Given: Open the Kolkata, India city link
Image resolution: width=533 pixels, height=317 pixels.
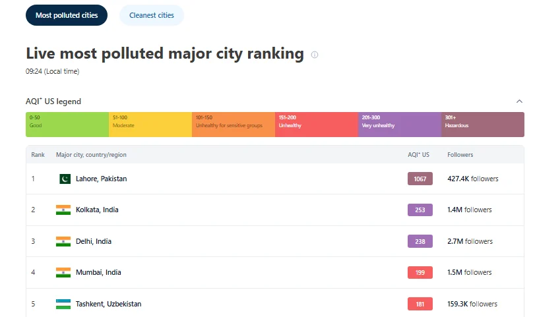Looking at the screenshot, I should point(97,210).
